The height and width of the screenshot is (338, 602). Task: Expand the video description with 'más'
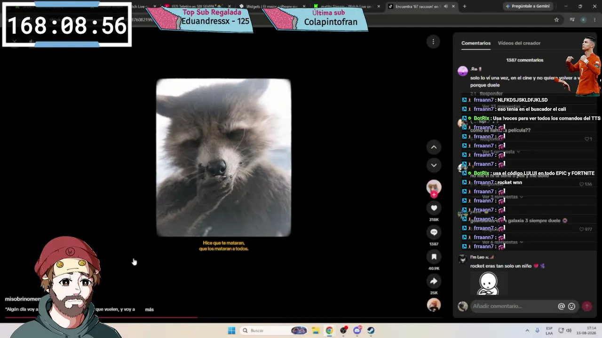(149, 309)
